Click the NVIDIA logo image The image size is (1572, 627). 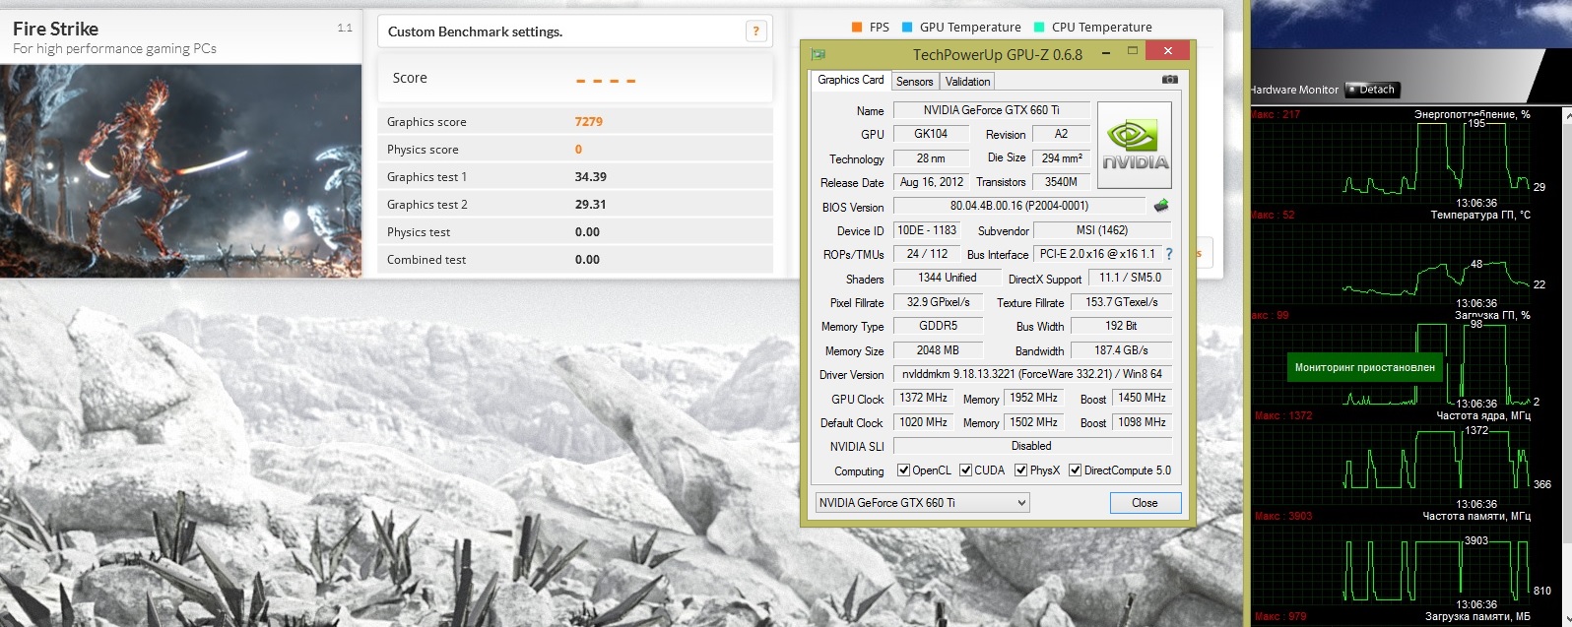(1135, 146)
